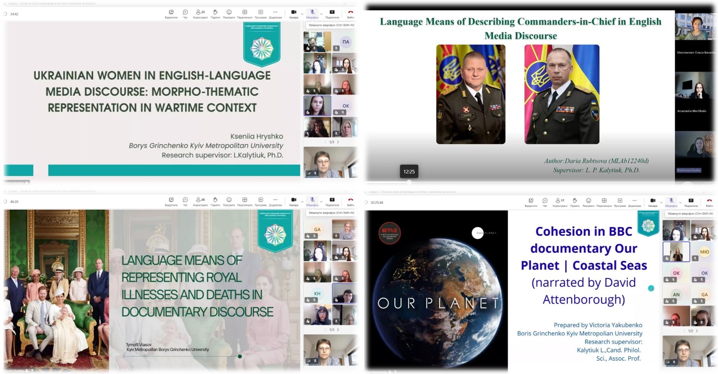Select the KH participant tile in 46:20 meeting

click(317, 293)
